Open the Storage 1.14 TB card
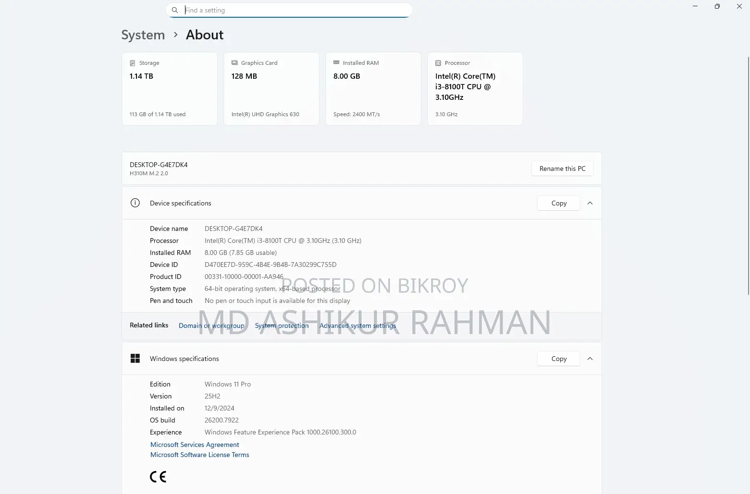 170,89
